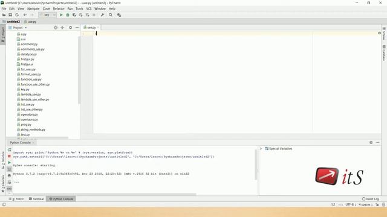Open the Edit menu
This screenshot has width=387, height=217.
pos(12,8)
